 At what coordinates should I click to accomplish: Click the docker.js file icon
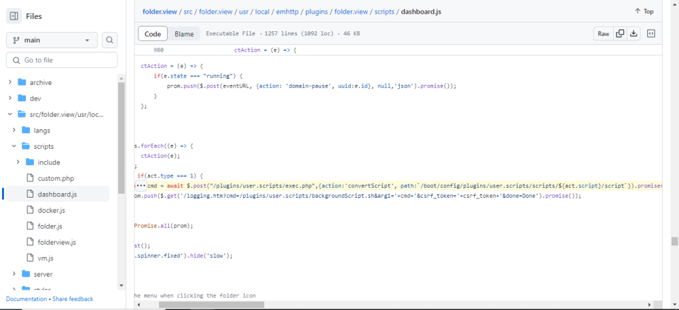click(x=30, y=210)
